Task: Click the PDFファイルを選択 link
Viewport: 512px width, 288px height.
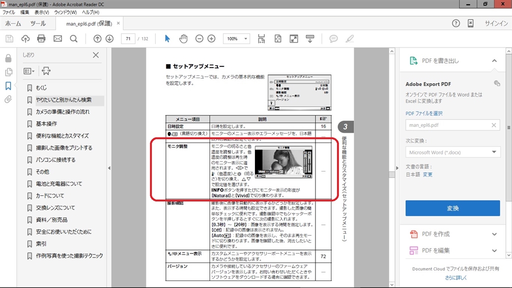Action: click(x=423, y=113)
